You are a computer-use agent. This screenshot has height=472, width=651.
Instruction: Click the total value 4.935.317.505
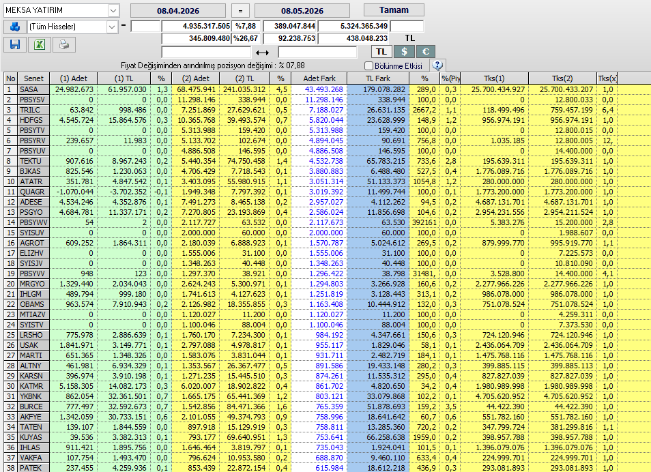(x=197, y=26)
